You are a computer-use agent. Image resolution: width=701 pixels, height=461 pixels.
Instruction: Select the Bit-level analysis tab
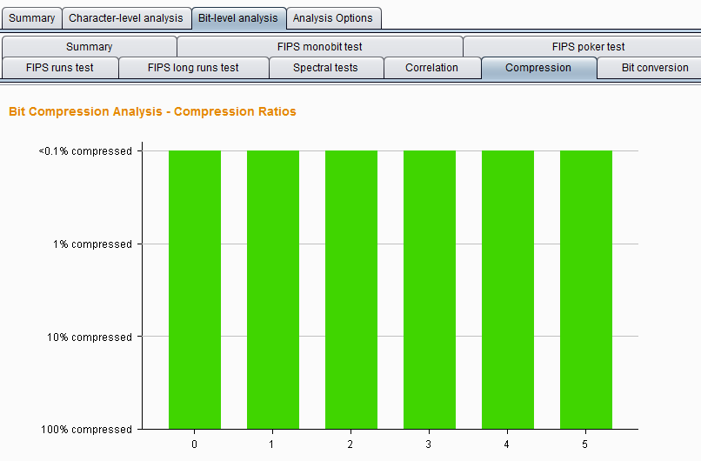pos(238,18)
